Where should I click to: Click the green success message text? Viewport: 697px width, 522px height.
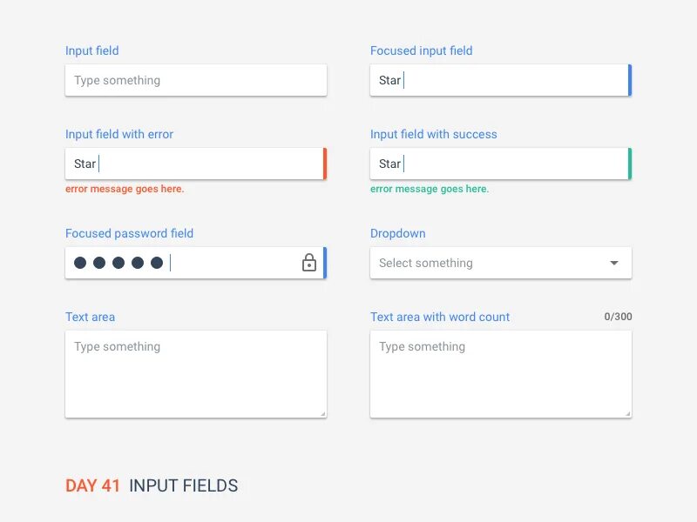[x=429, y=189]
